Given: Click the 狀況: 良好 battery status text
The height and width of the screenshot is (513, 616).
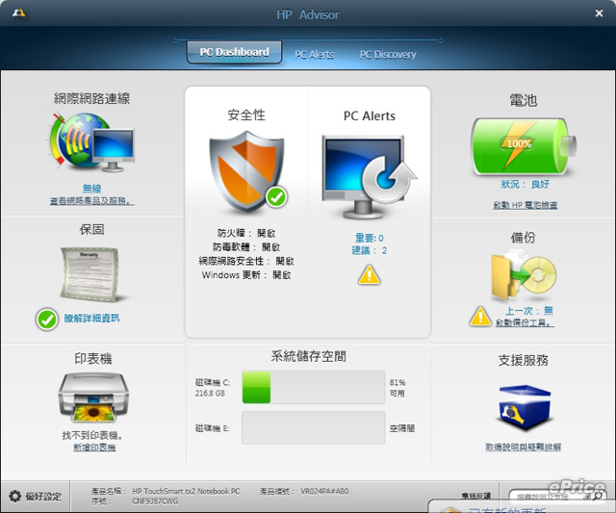Looking at the screenshot, I should [525, 184].
